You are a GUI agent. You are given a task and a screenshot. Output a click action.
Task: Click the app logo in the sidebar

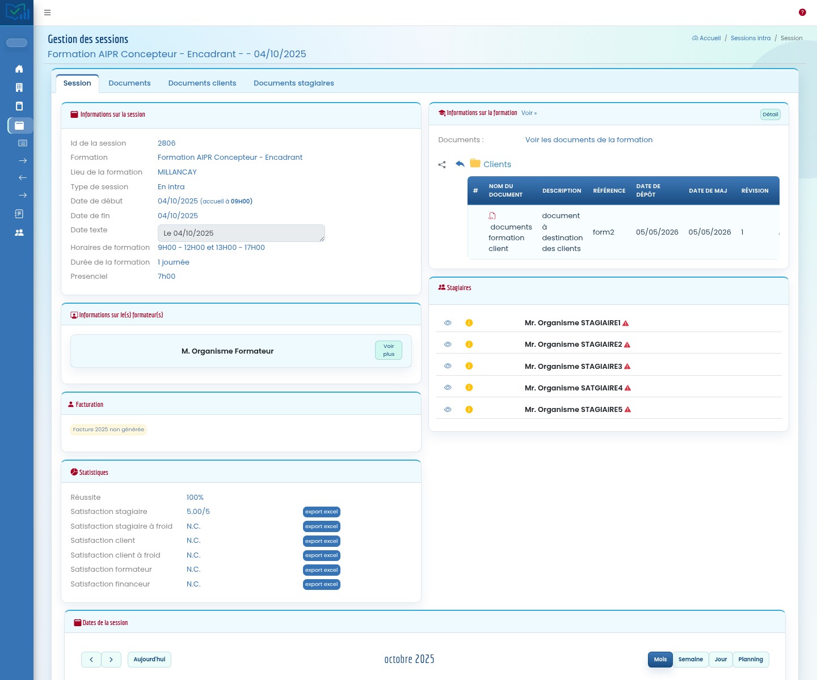[17, 12]
